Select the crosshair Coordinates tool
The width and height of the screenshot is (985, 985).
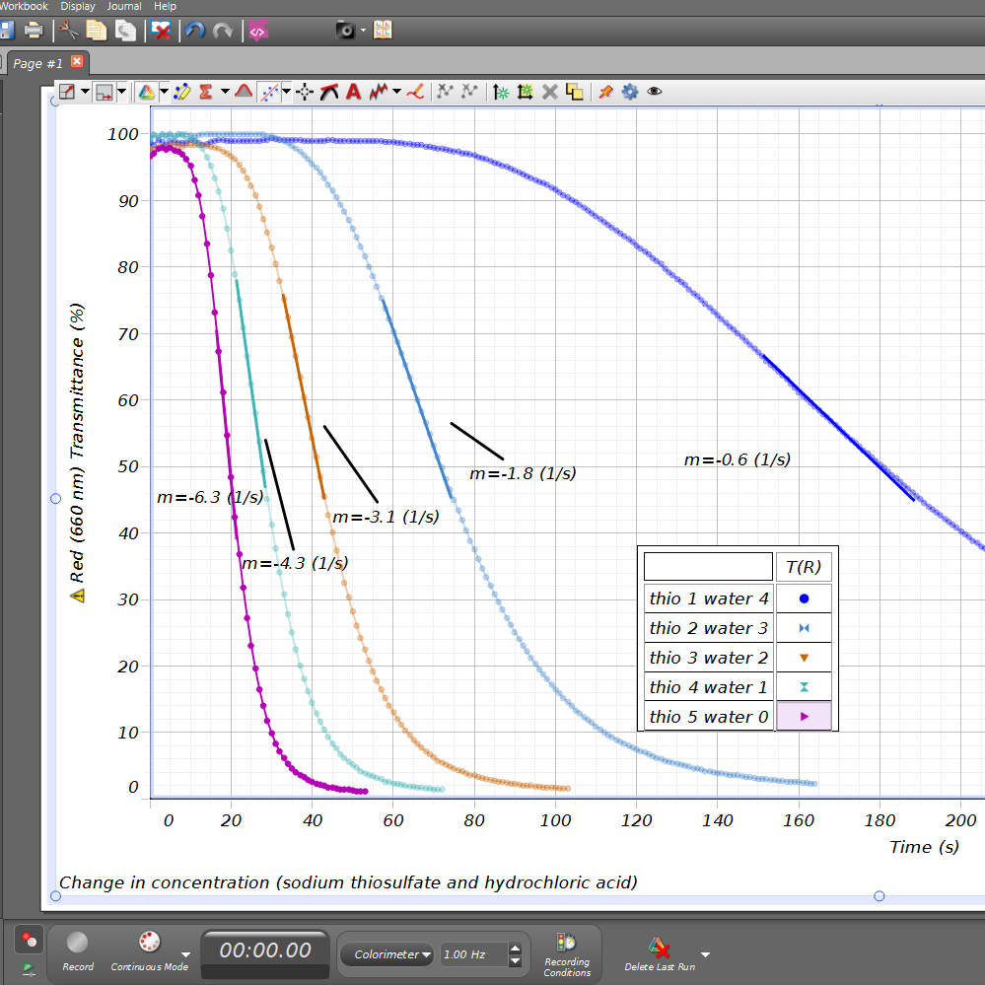click(306, 92)
